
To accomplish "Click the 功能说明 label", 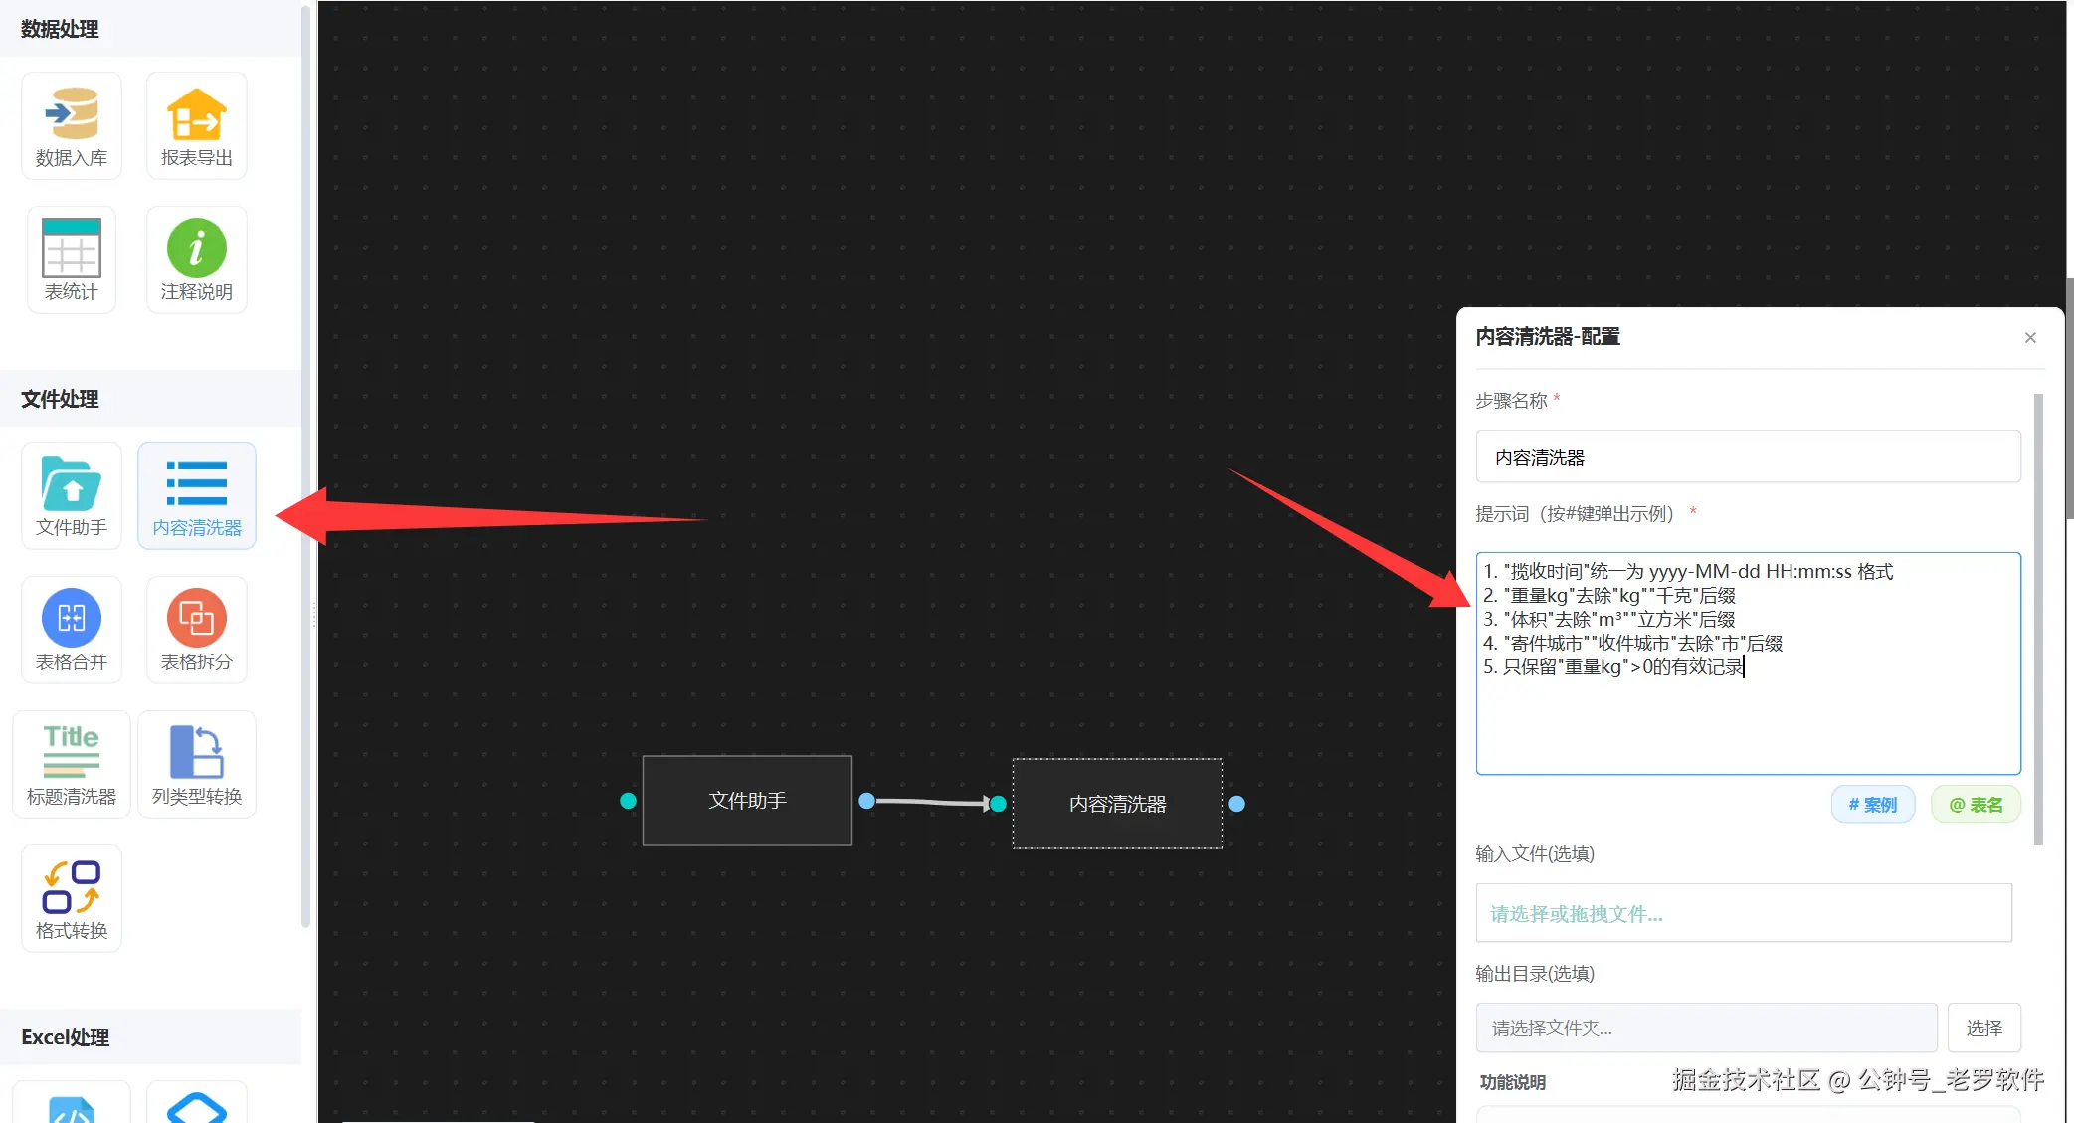I will pos(1512,1082).
